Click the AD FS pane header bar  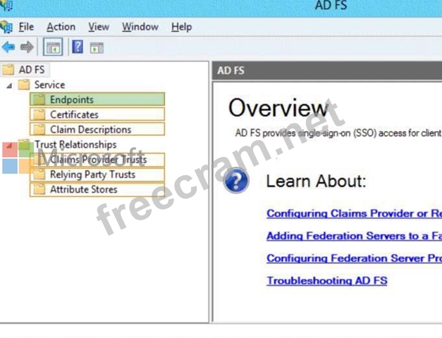point(327,70)
